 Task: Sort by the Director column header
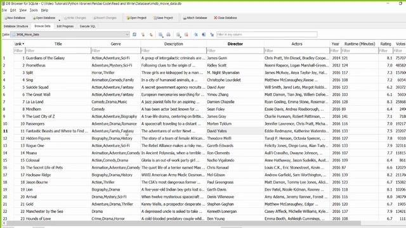[235, 44]
